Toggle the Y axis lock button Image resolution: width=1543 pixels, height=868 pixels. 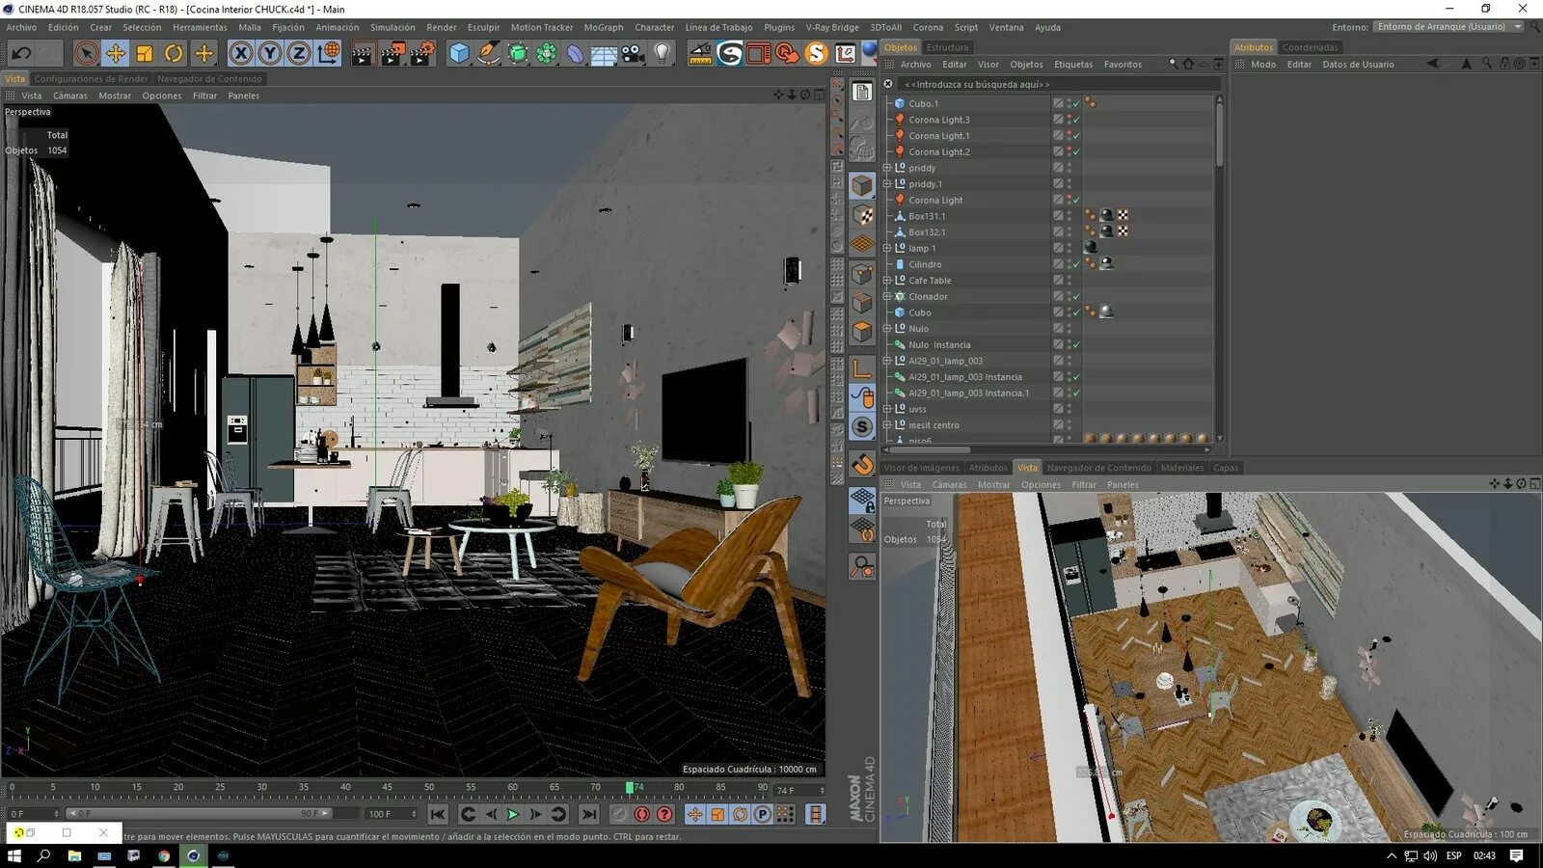point(270,53)
